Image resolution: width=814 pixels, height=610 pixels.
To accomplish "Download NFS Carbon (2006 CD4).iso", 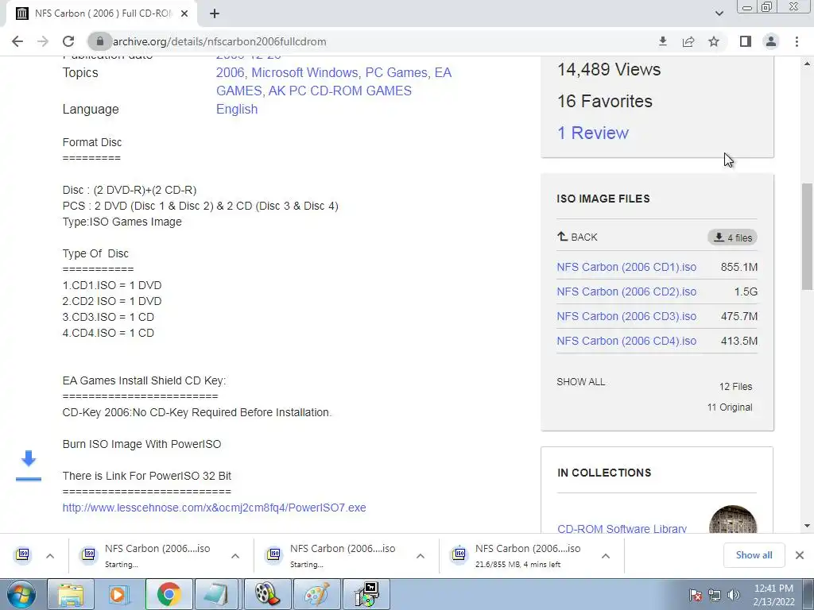I will [626, 342].
